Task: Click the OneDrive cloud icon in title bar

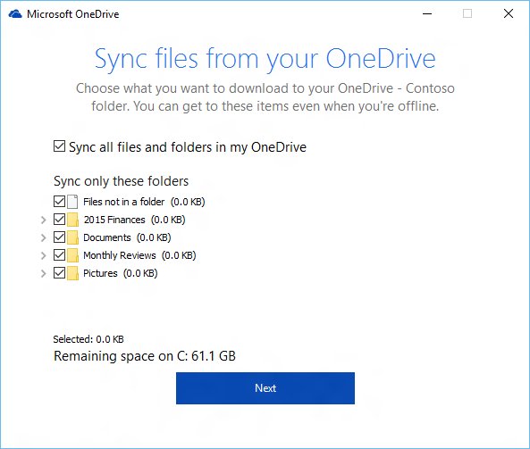Action: [15, 14]
